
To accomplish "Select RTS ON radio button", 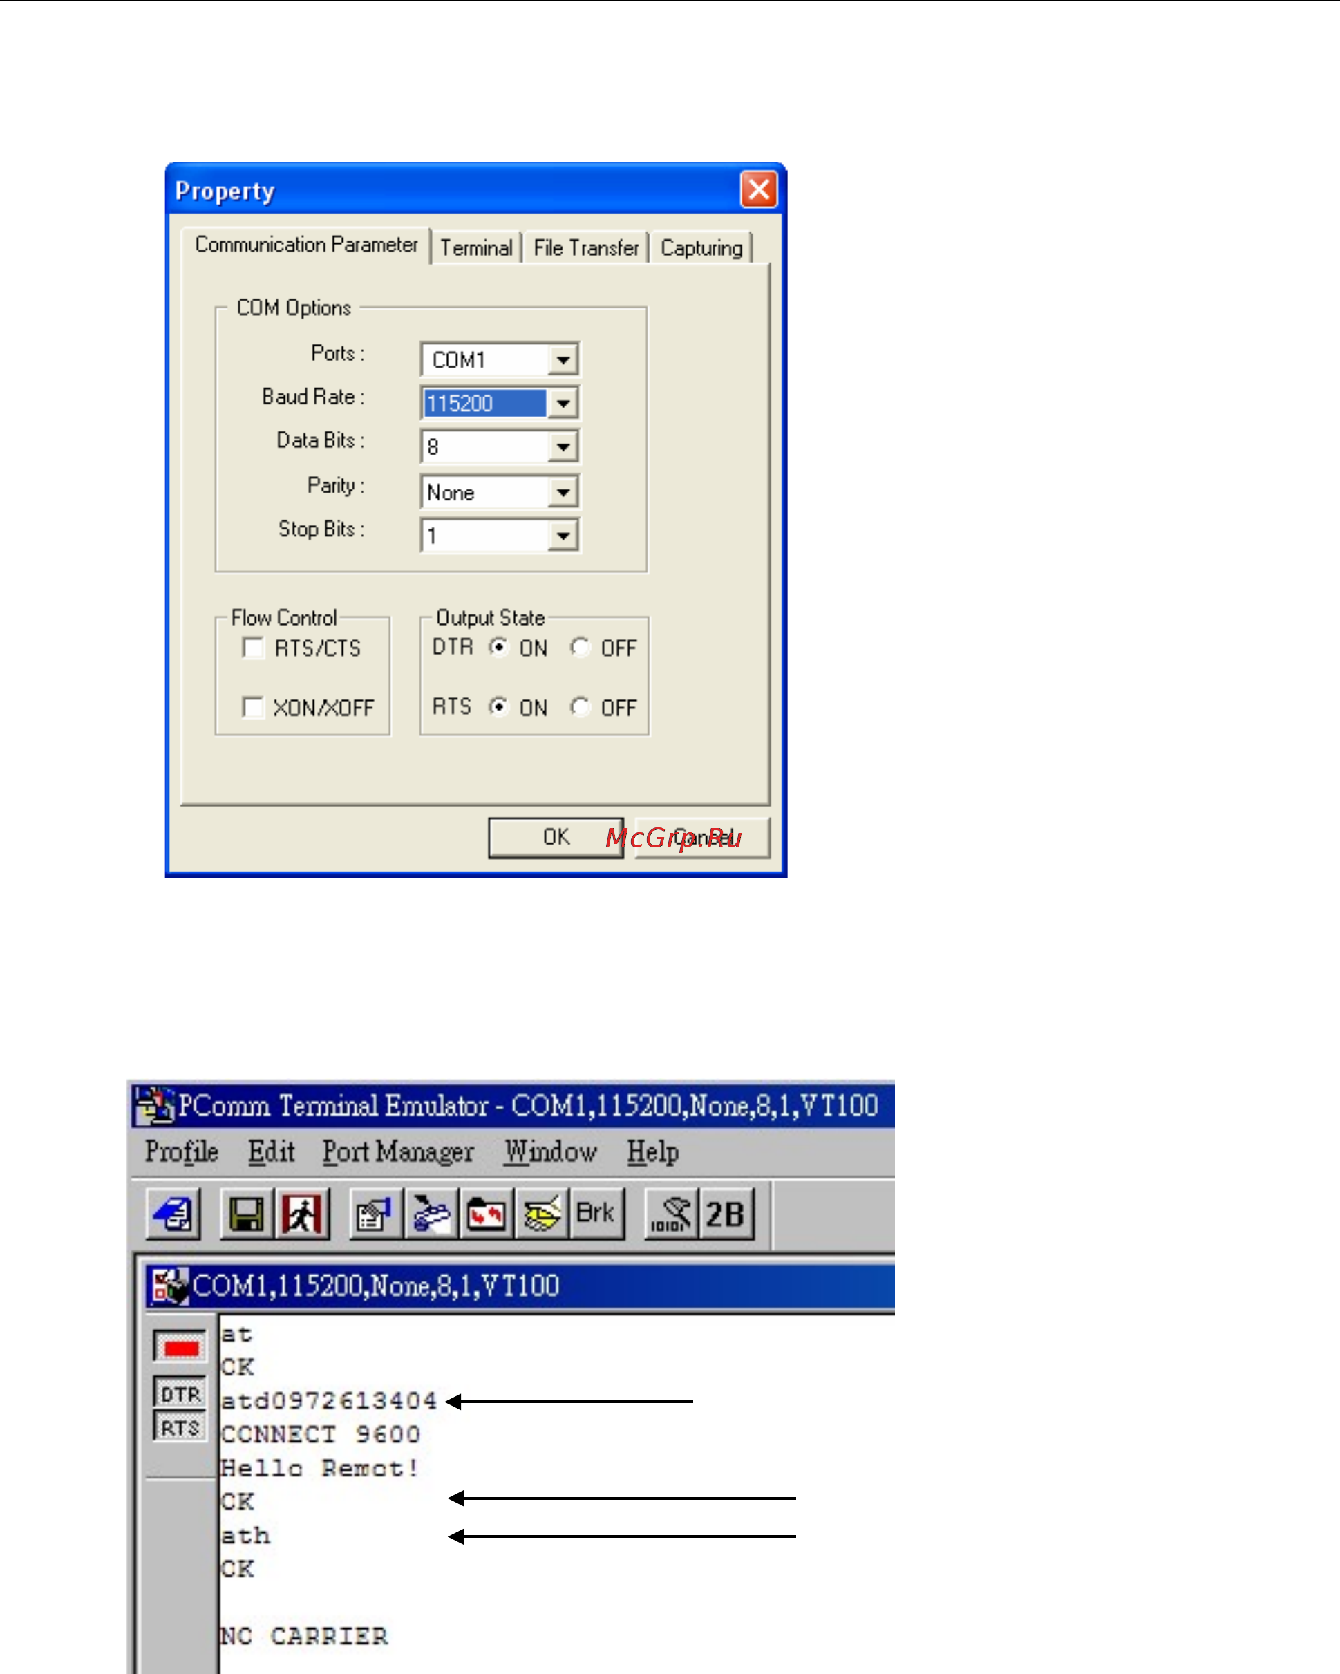I will point(498,706).
